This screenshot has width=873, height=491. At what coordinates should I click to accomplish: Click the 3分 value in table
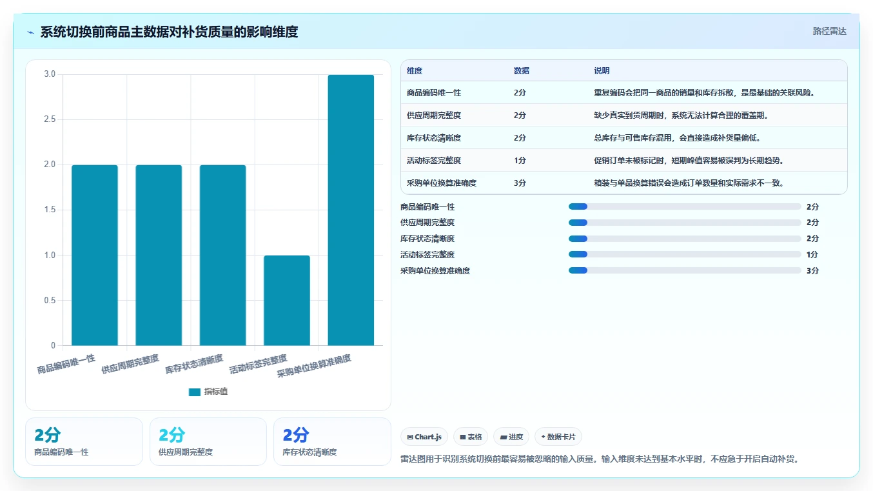[520, 183]
